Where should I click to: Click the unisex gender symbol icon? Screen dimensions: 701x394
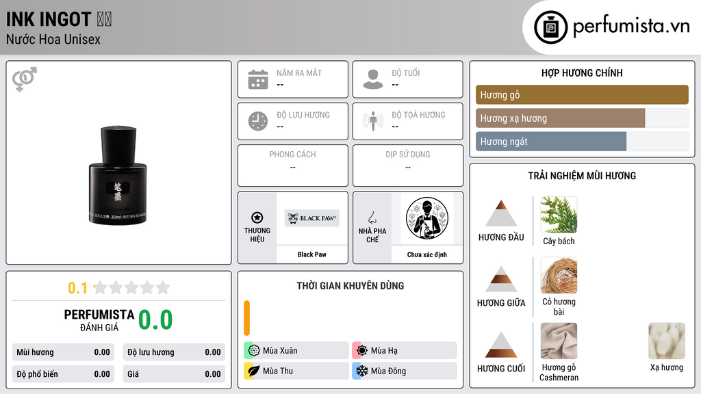click(x=25, y=79)
